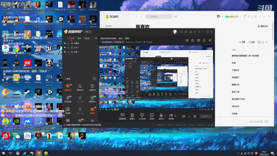Click the QQ音乐 vertical scrollbar
Viewport: 277px width, 156px height.
[x=273, y=31]
